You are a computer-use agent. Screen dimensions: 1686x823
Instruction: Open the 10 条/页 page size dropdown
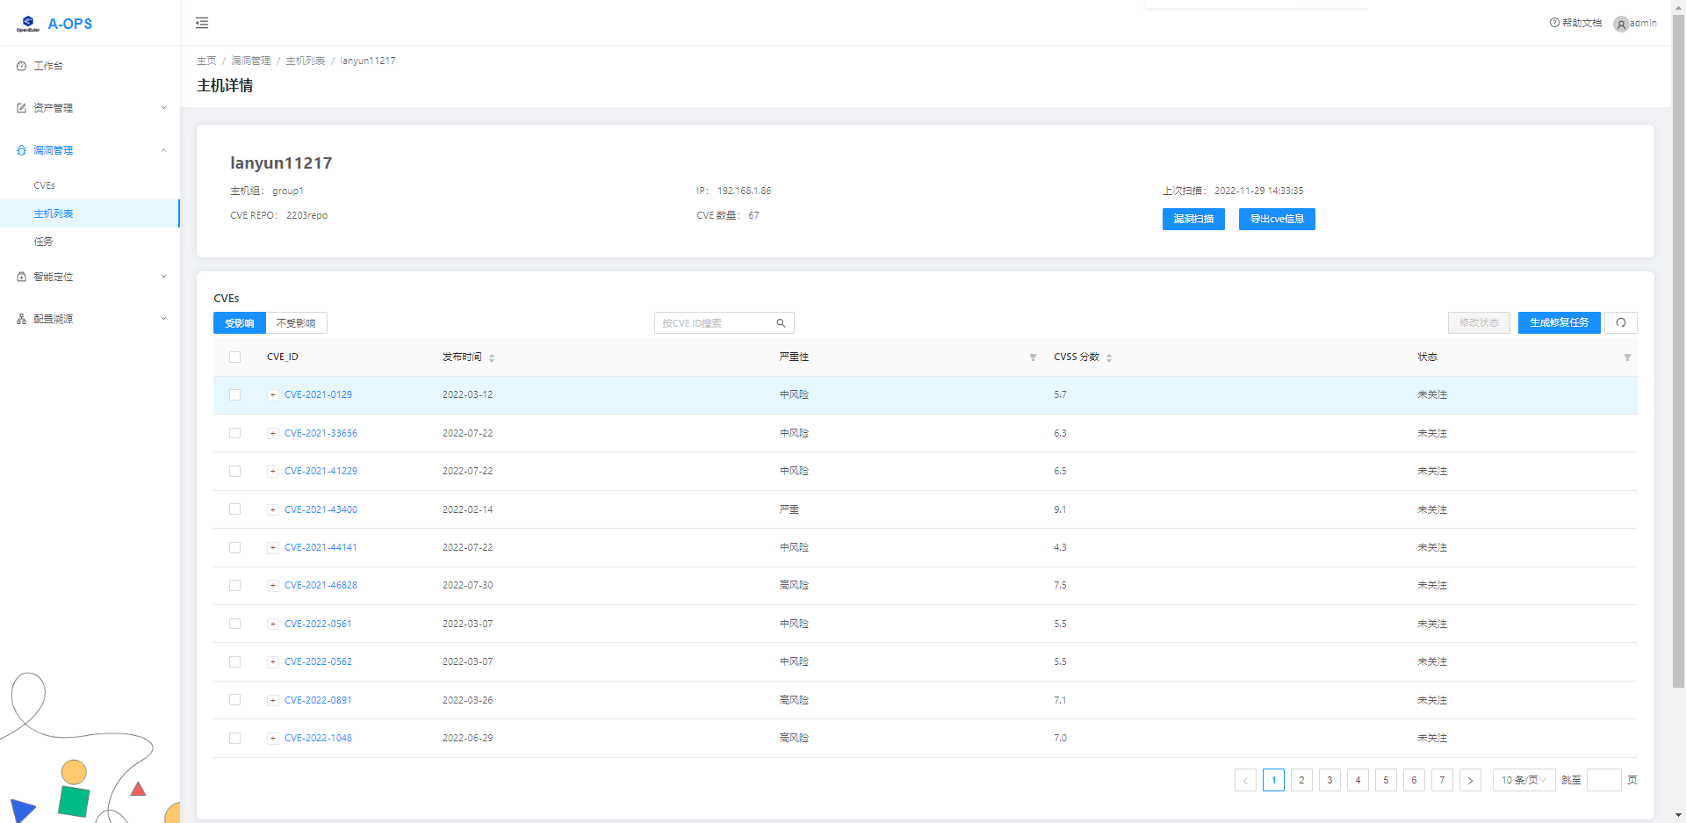[x=1524, y=780]
